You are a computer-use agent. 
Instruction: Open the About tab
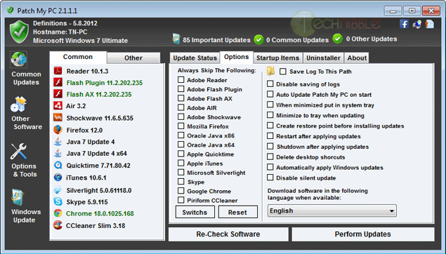point(357,58)
